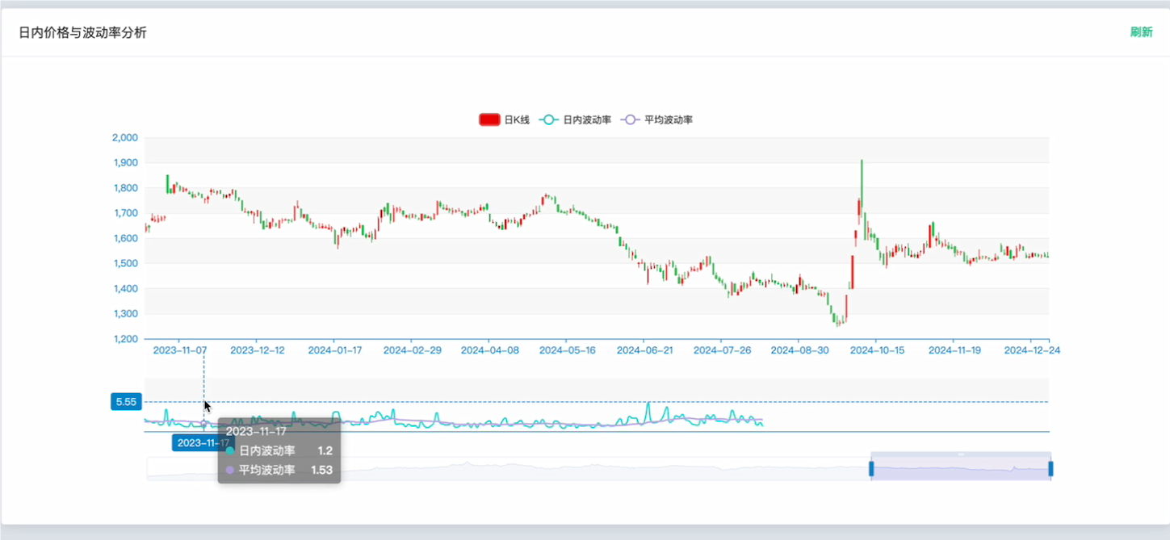Click the 2023-11-17 tooltip header date
This screenshot has width=1170, height=540.
[x=256, y=431]
